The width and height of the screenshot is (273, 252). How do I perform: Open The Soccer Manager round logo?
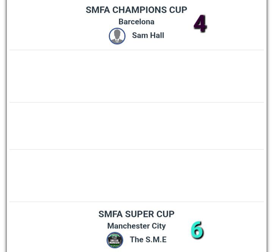pyautogui.click(x=115, y=240)
